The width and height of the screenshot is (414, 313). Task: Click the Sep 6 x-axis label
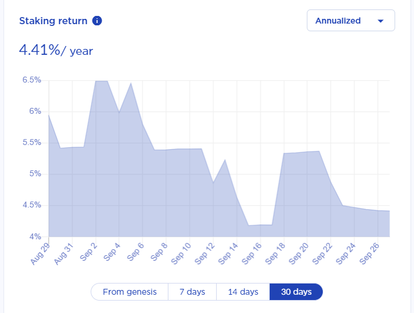click(x=135, y=252)
